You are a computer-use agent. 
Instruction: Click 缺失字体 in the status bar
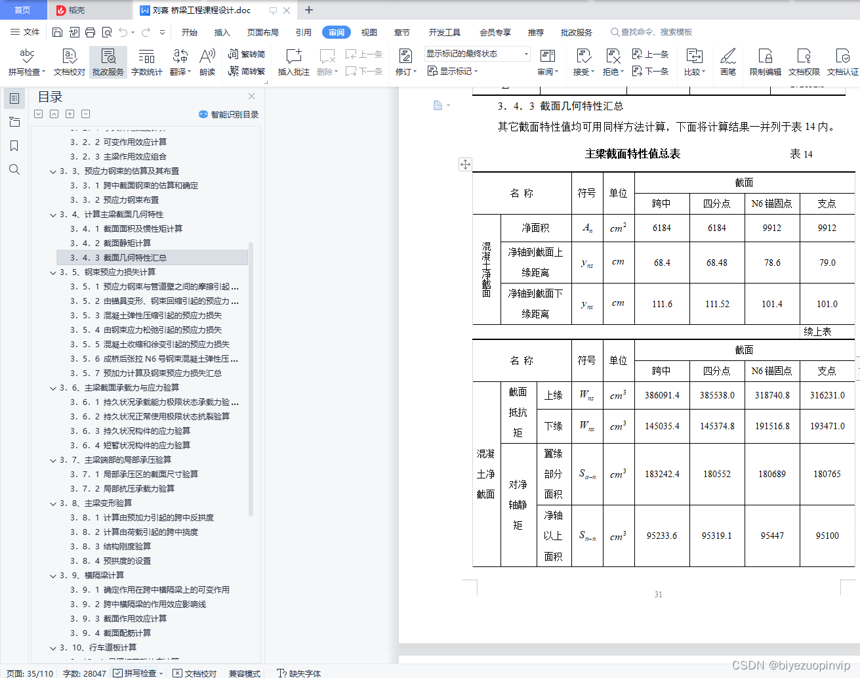coord(298,673)
